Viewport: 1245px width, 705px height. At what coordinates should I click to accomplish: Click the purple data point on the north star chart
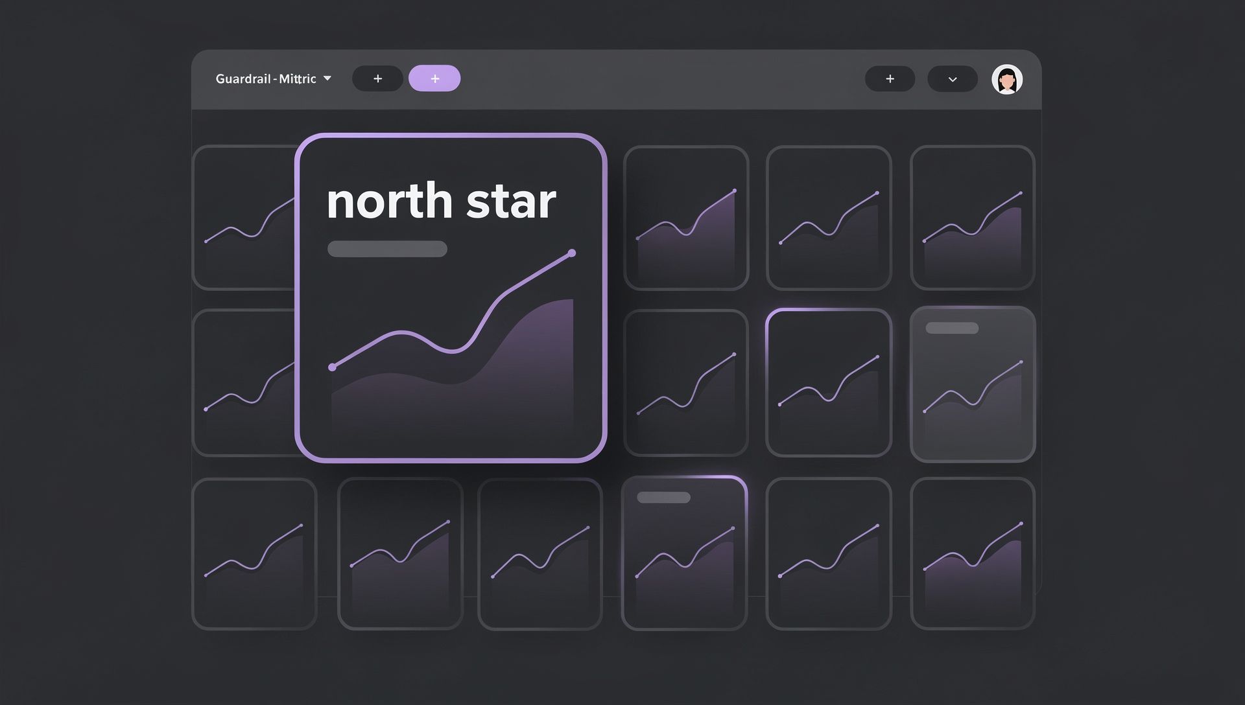point(571,253)
